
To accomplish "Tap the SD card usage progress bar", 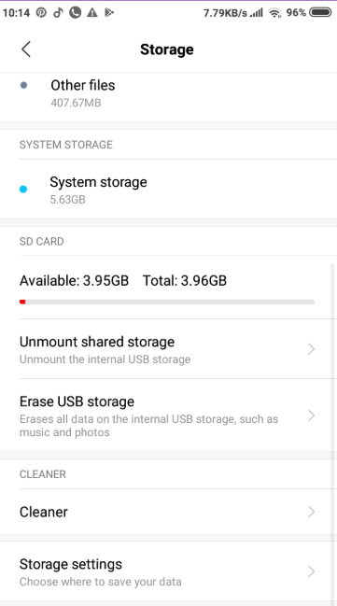I will click(x=167, y=302).
